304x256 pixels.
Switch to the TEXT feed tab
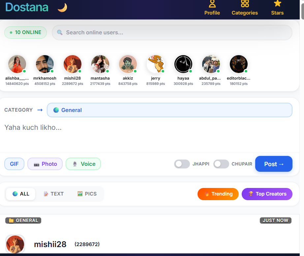(x=54, y=194)
